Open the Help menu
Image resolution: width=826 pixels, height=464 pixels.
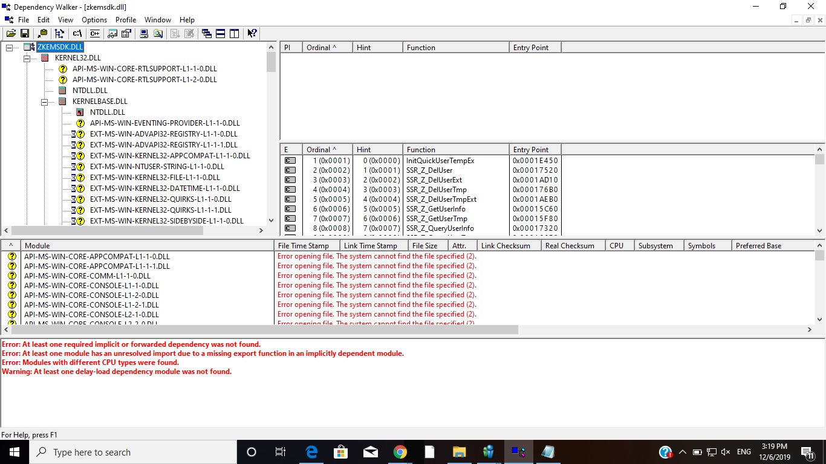(x=187, y=20)
